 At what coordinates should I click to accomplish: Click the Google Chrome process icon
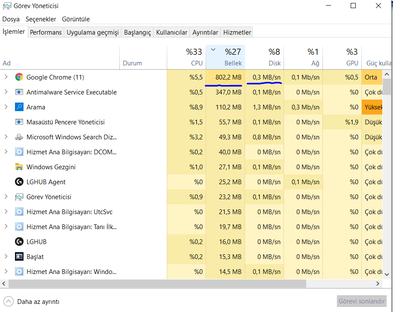(x=19, y=77)
